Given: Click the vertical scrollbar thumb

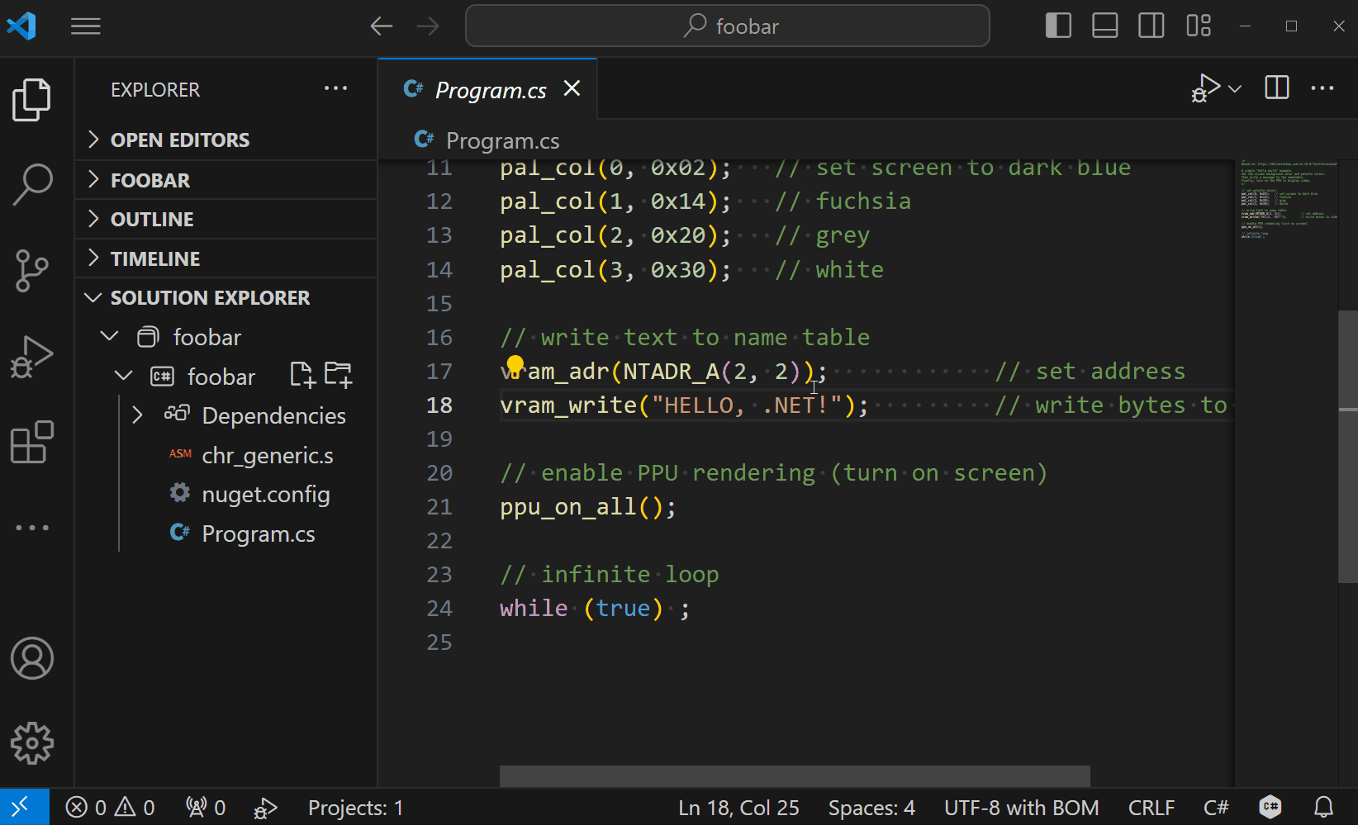Looking at the screenshot, I should coord(1348,447).
